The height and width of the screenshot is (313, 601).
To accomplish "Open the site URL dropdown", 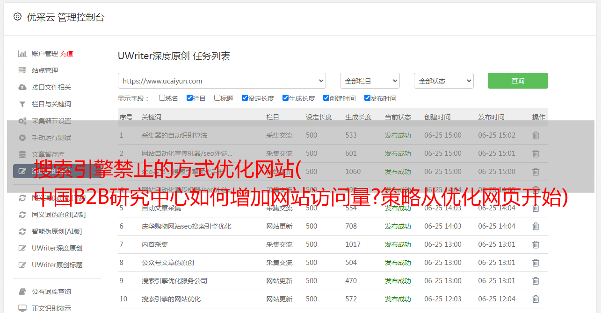I will click(222, 81).
